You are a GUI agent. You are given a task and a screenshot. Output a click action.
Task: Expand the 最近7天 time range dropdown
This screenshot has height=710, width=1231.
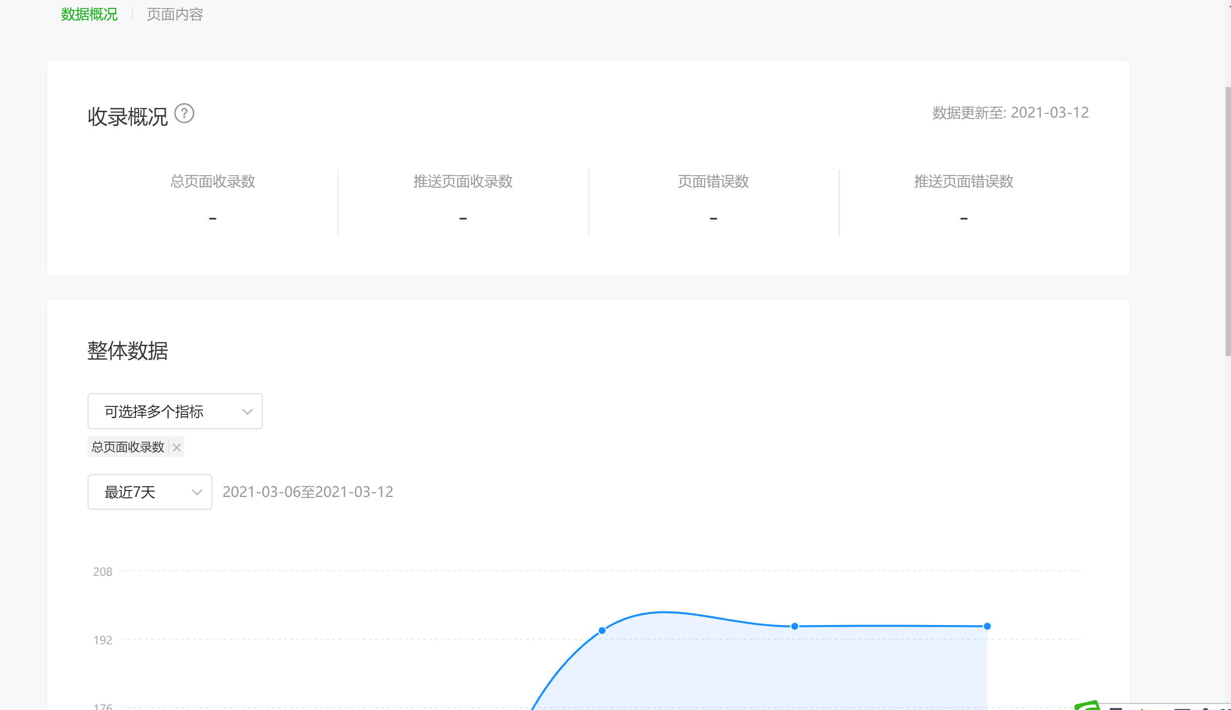coord(149,492)
